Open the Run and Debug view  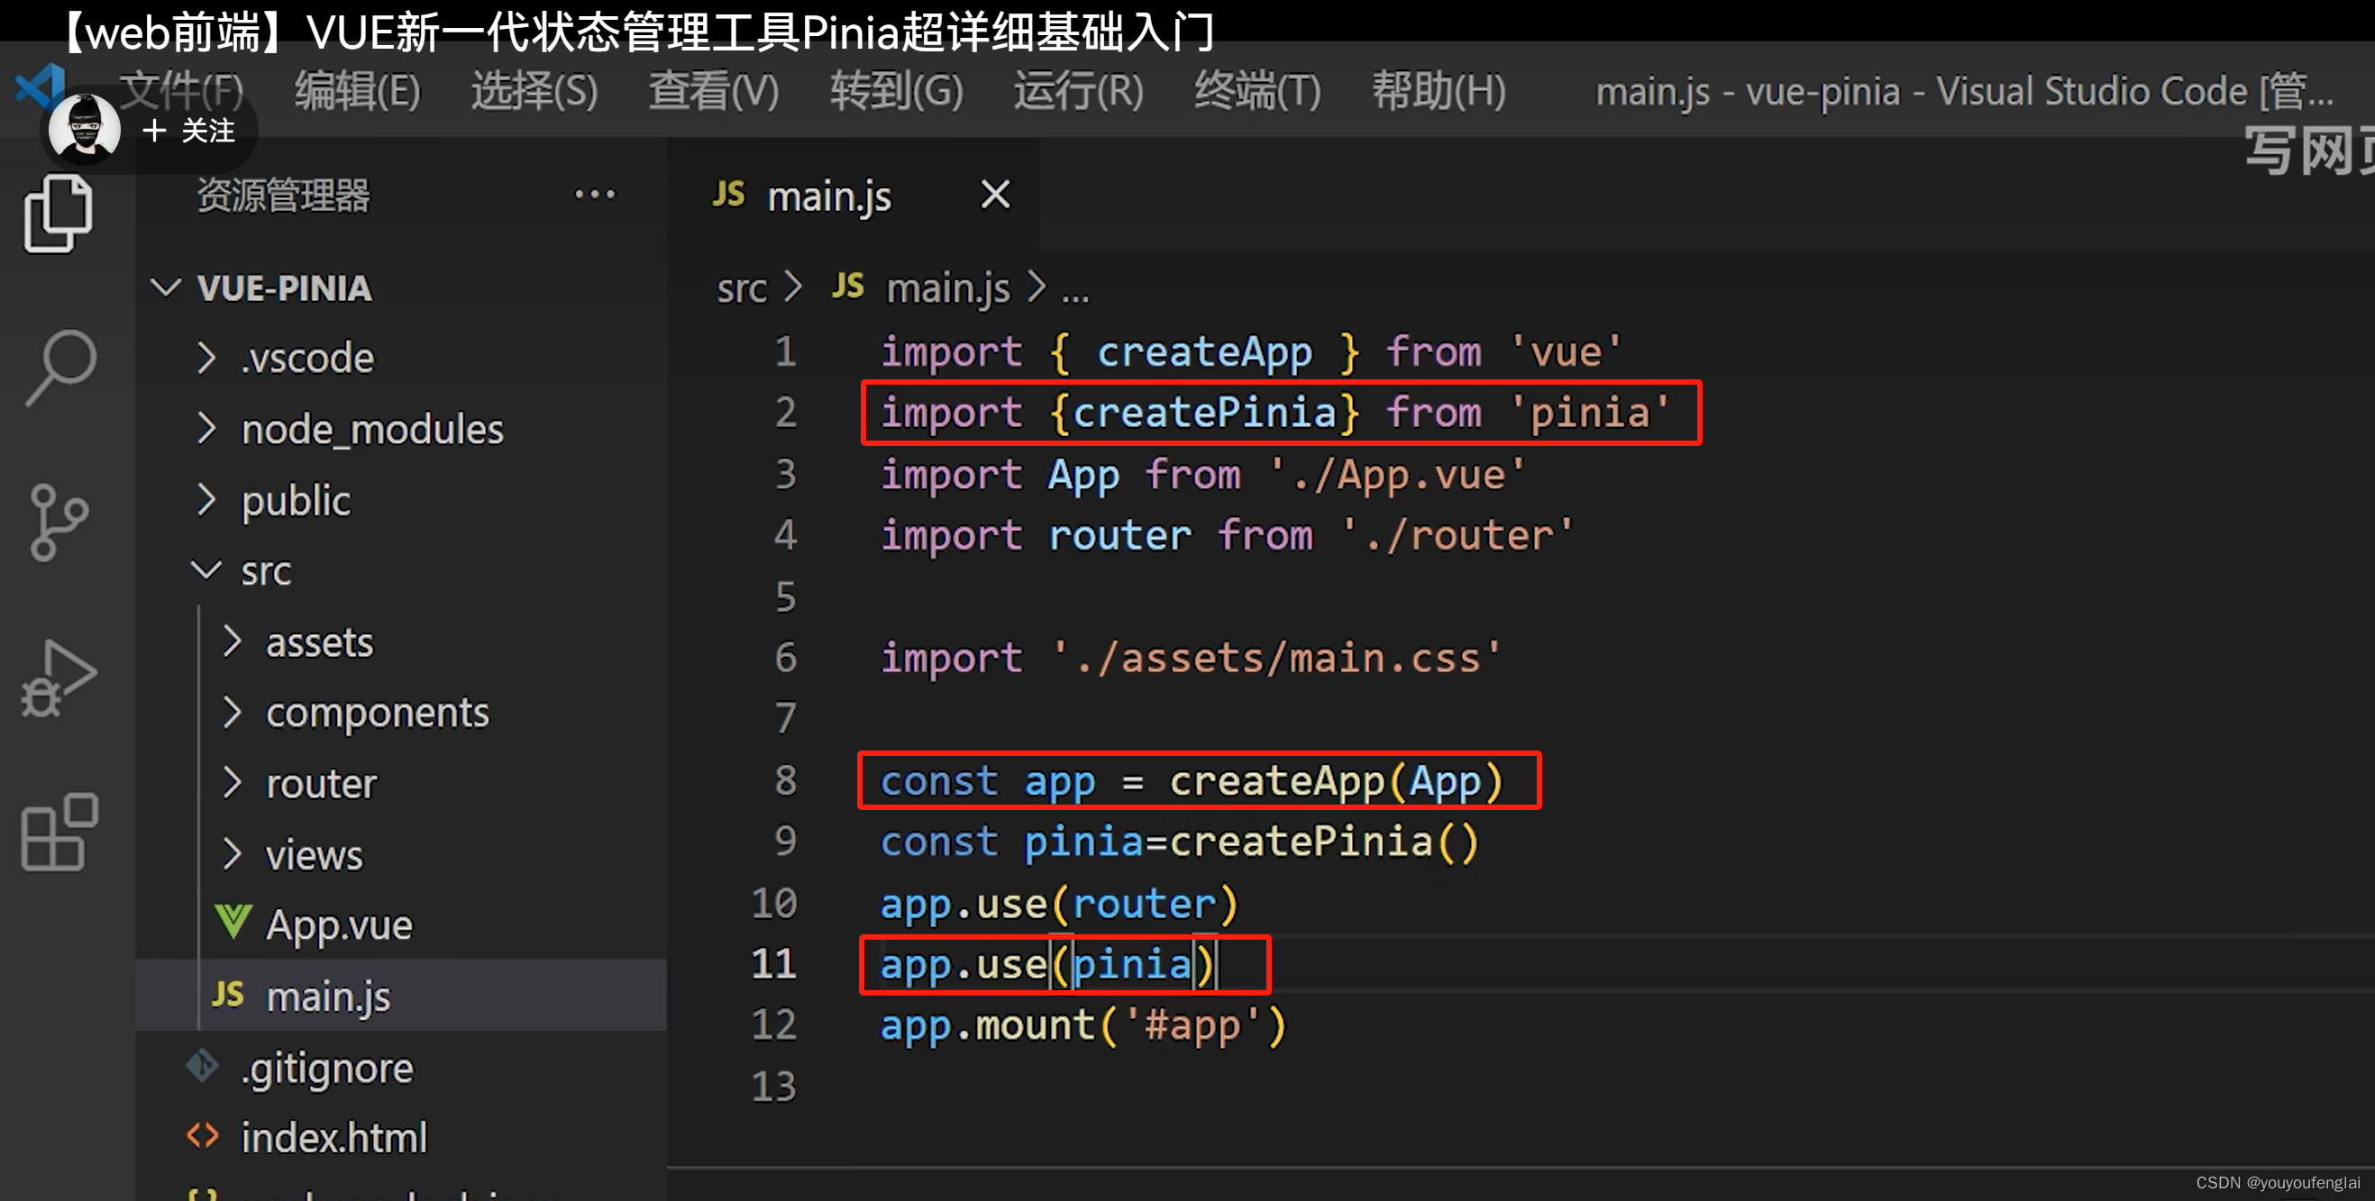point(58,678)
